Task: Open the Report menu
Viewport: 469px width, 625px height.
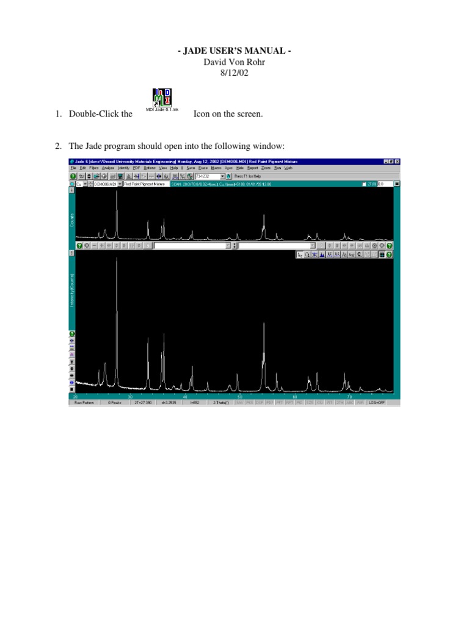Action: click(252, 168)
